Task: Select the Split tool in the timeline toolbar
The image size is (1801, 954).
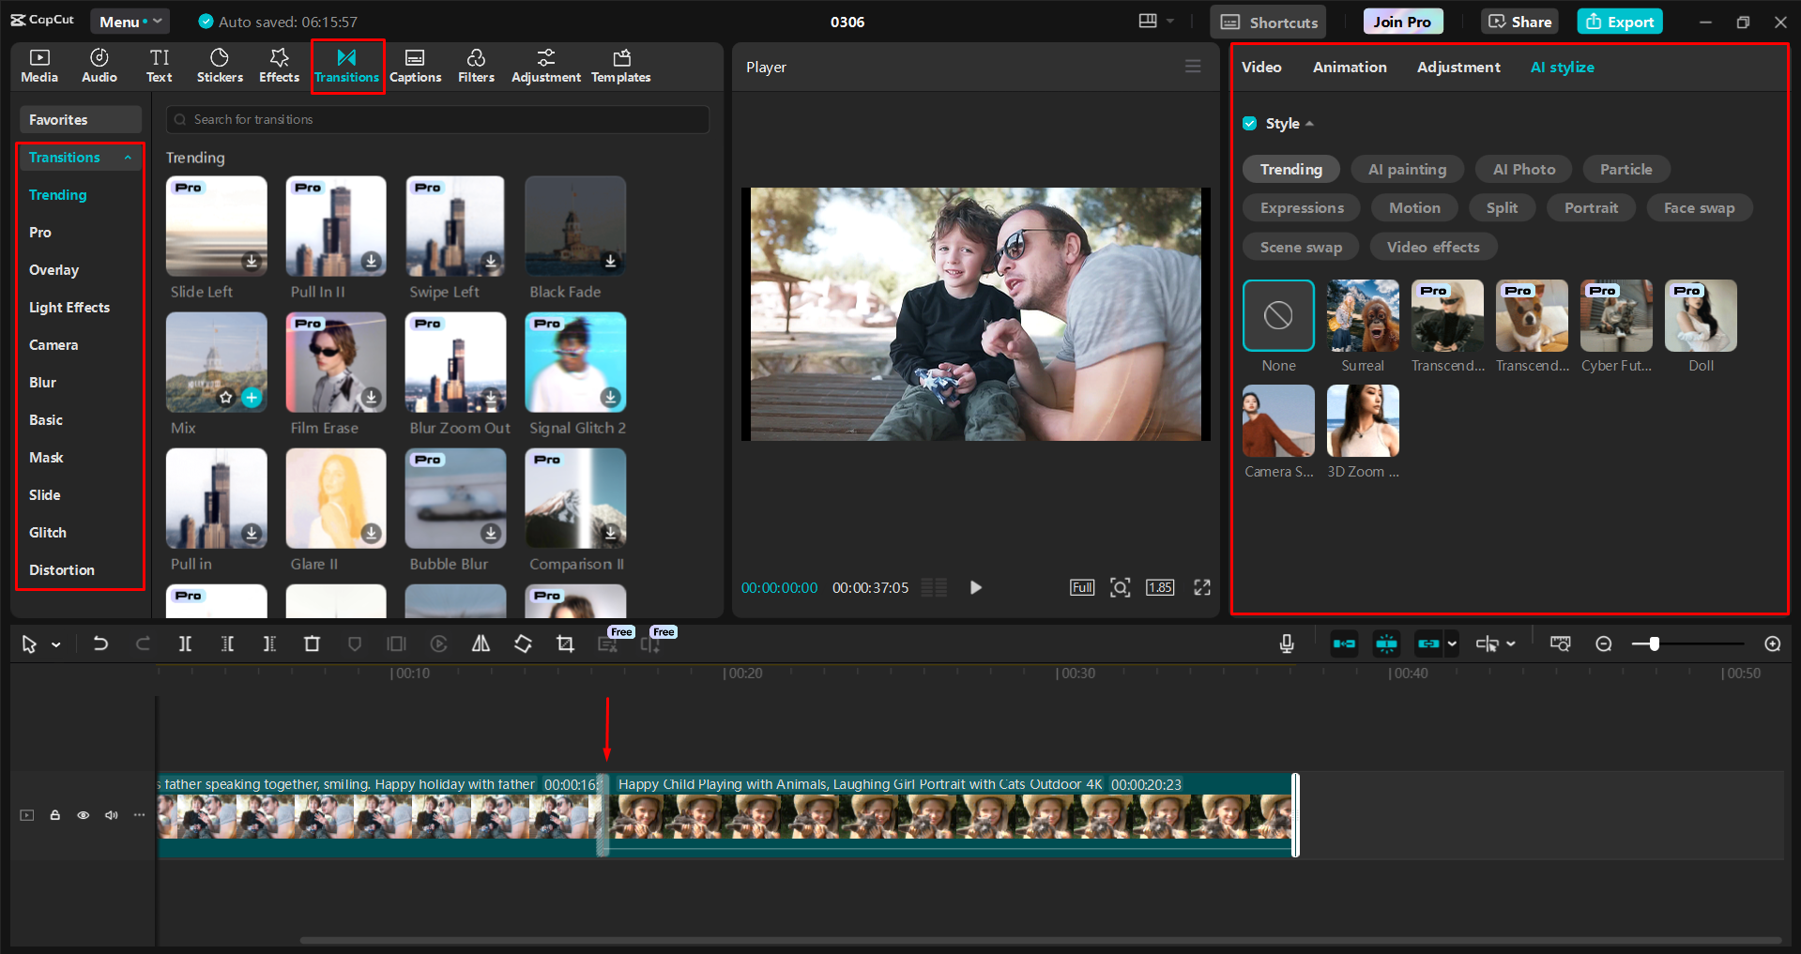Action: (185, 644)
